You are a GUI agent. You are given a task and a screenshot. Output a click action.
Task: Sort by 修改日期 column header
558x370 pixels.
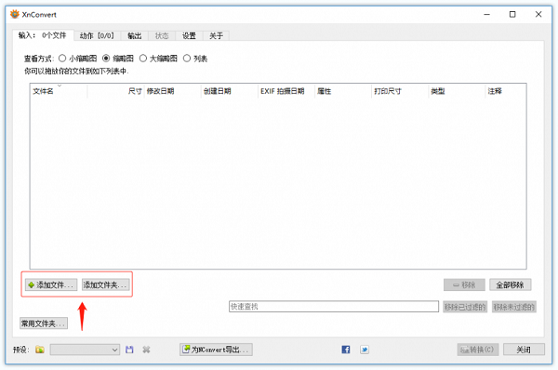[x=173, y=91]
